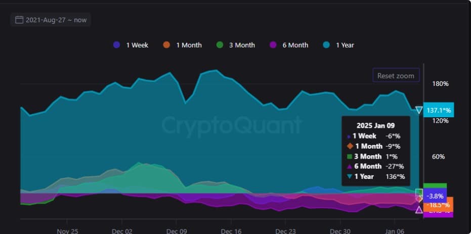Click the CryptoQuant watermark logo
Image resolution: width=471 pixels, height=234 pixels.
pos(232,125)
